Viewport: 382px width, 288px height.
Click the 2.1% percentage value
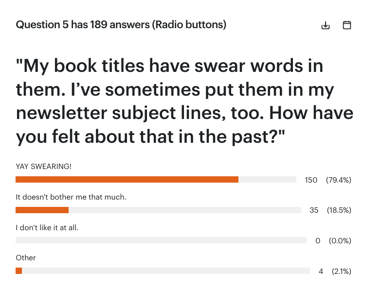tap(341, 271)
